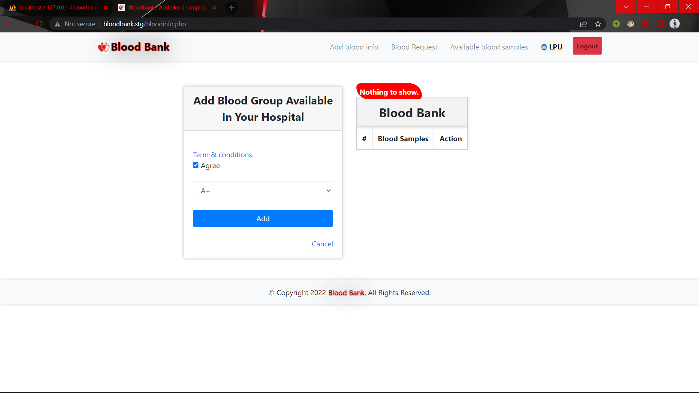Click the browser profile avatar icon
Image resolution: width=699 pixels, height=393 pixels.
674,24
